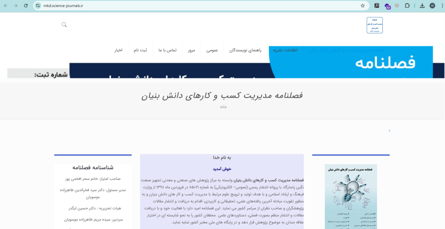Screen dimensions: 445x229
Task: Click the شناسنامه فصلنامه sidebar heading
Action: [x=93, y=167]
